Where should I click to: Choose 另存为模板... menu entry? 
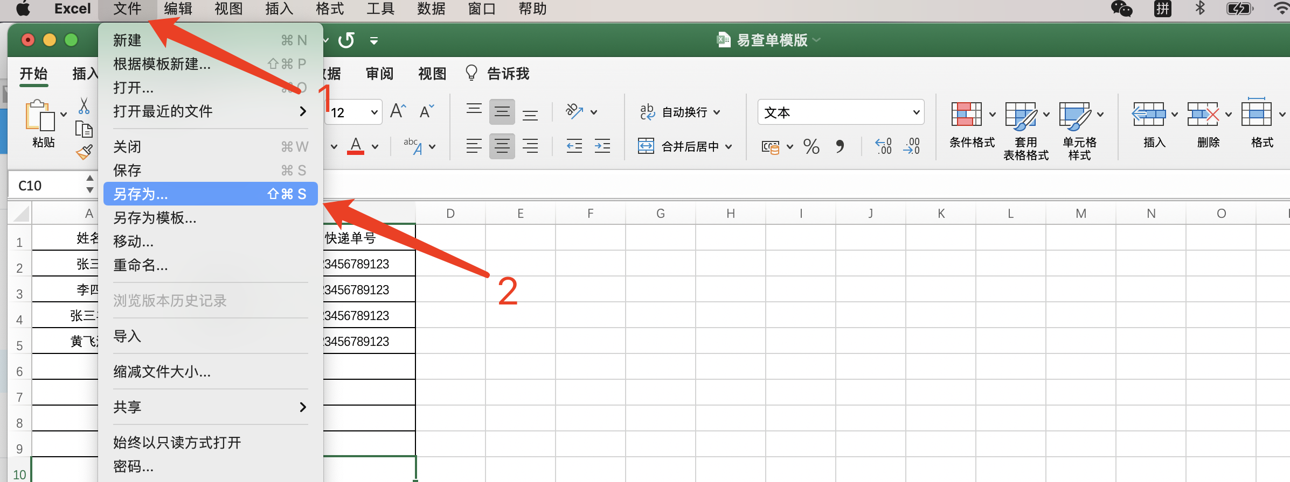[x=210, y=217]
